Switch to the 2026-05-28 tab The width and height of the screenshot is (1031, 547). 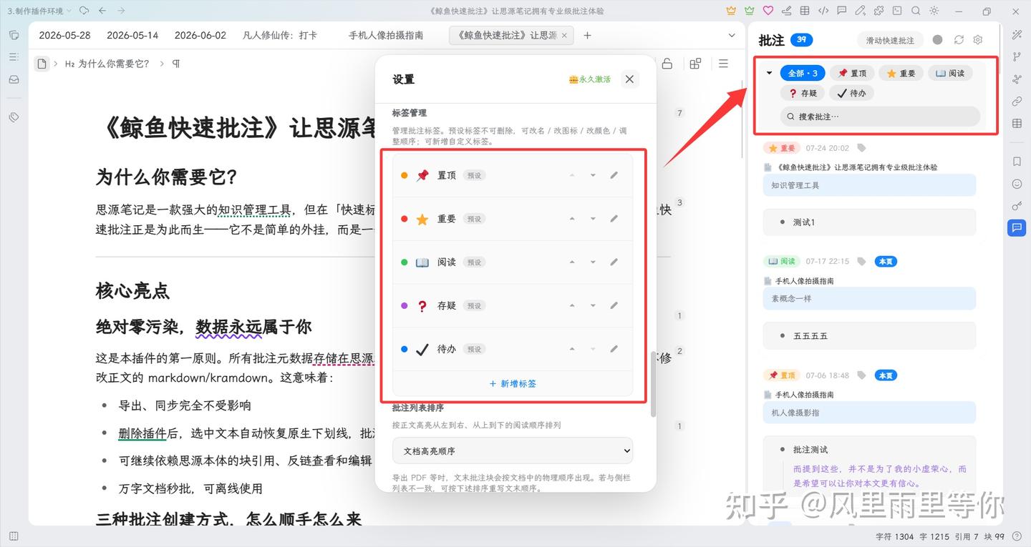[x=64, y=35]
